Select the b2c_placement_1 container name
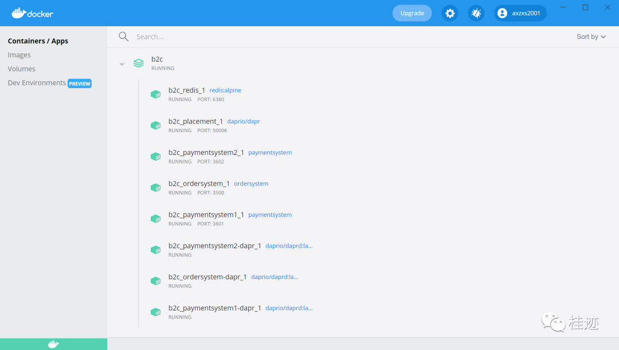619x350 pixels. [195, 121]
